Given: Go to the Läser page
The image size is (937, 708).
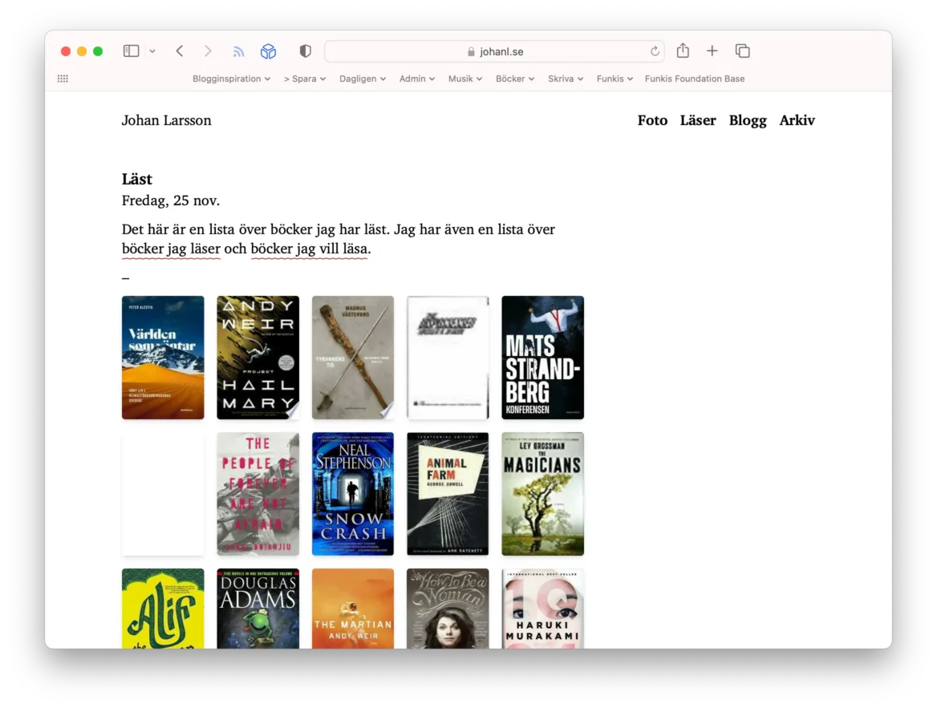Looking at the screenshot, I should [698, 121].
